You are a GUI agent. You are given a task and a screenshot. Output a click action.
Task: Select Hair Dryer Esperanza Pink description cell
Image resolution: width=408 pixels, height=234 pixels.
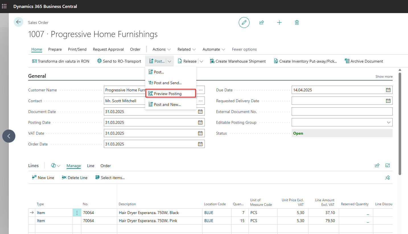[x=160, y=221]
